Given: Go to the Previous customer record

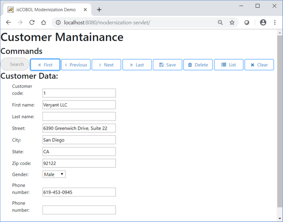Looking at the screenshot, I should (x=75, y=65).
